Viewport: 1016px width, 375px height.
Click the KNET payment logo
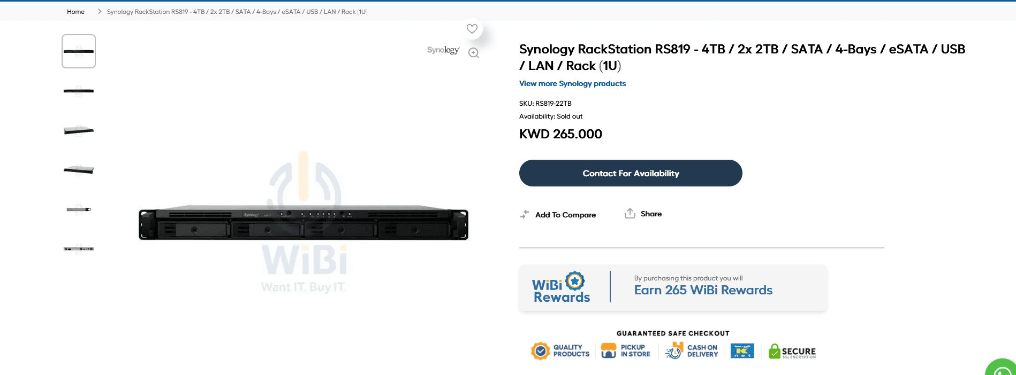pyautogui.click(x=742, y=351)
